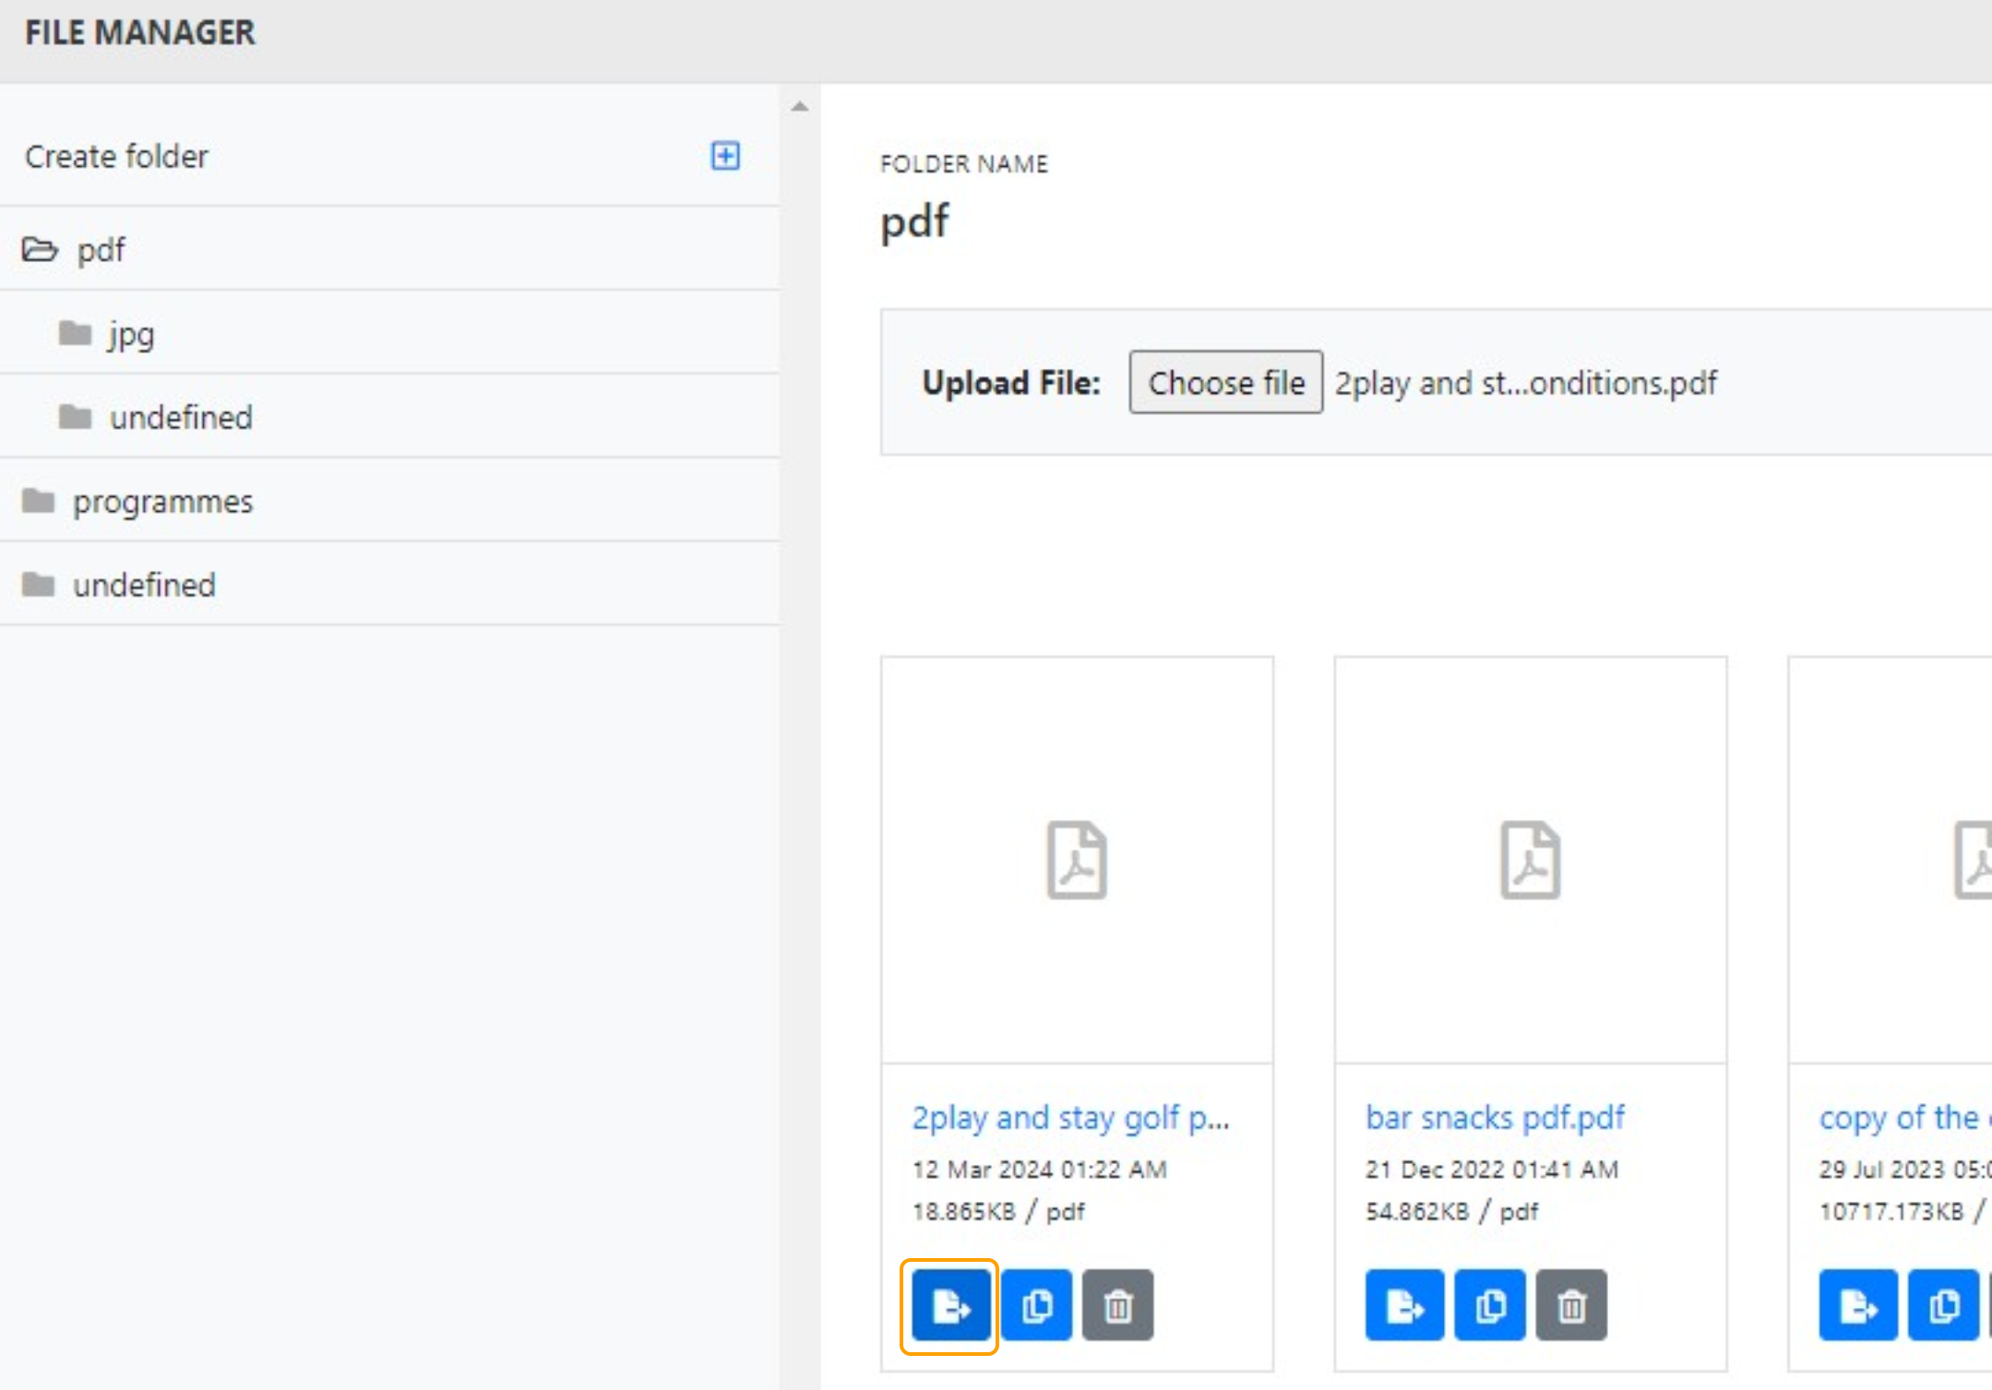Copy the 2play and stay golf file
This screenshot has height=1390, width=1992.
tap(1036, 1306)
